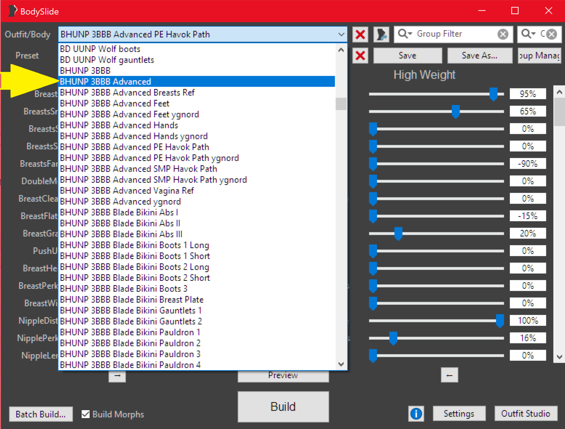Click the -90% value box

[528, 164]
